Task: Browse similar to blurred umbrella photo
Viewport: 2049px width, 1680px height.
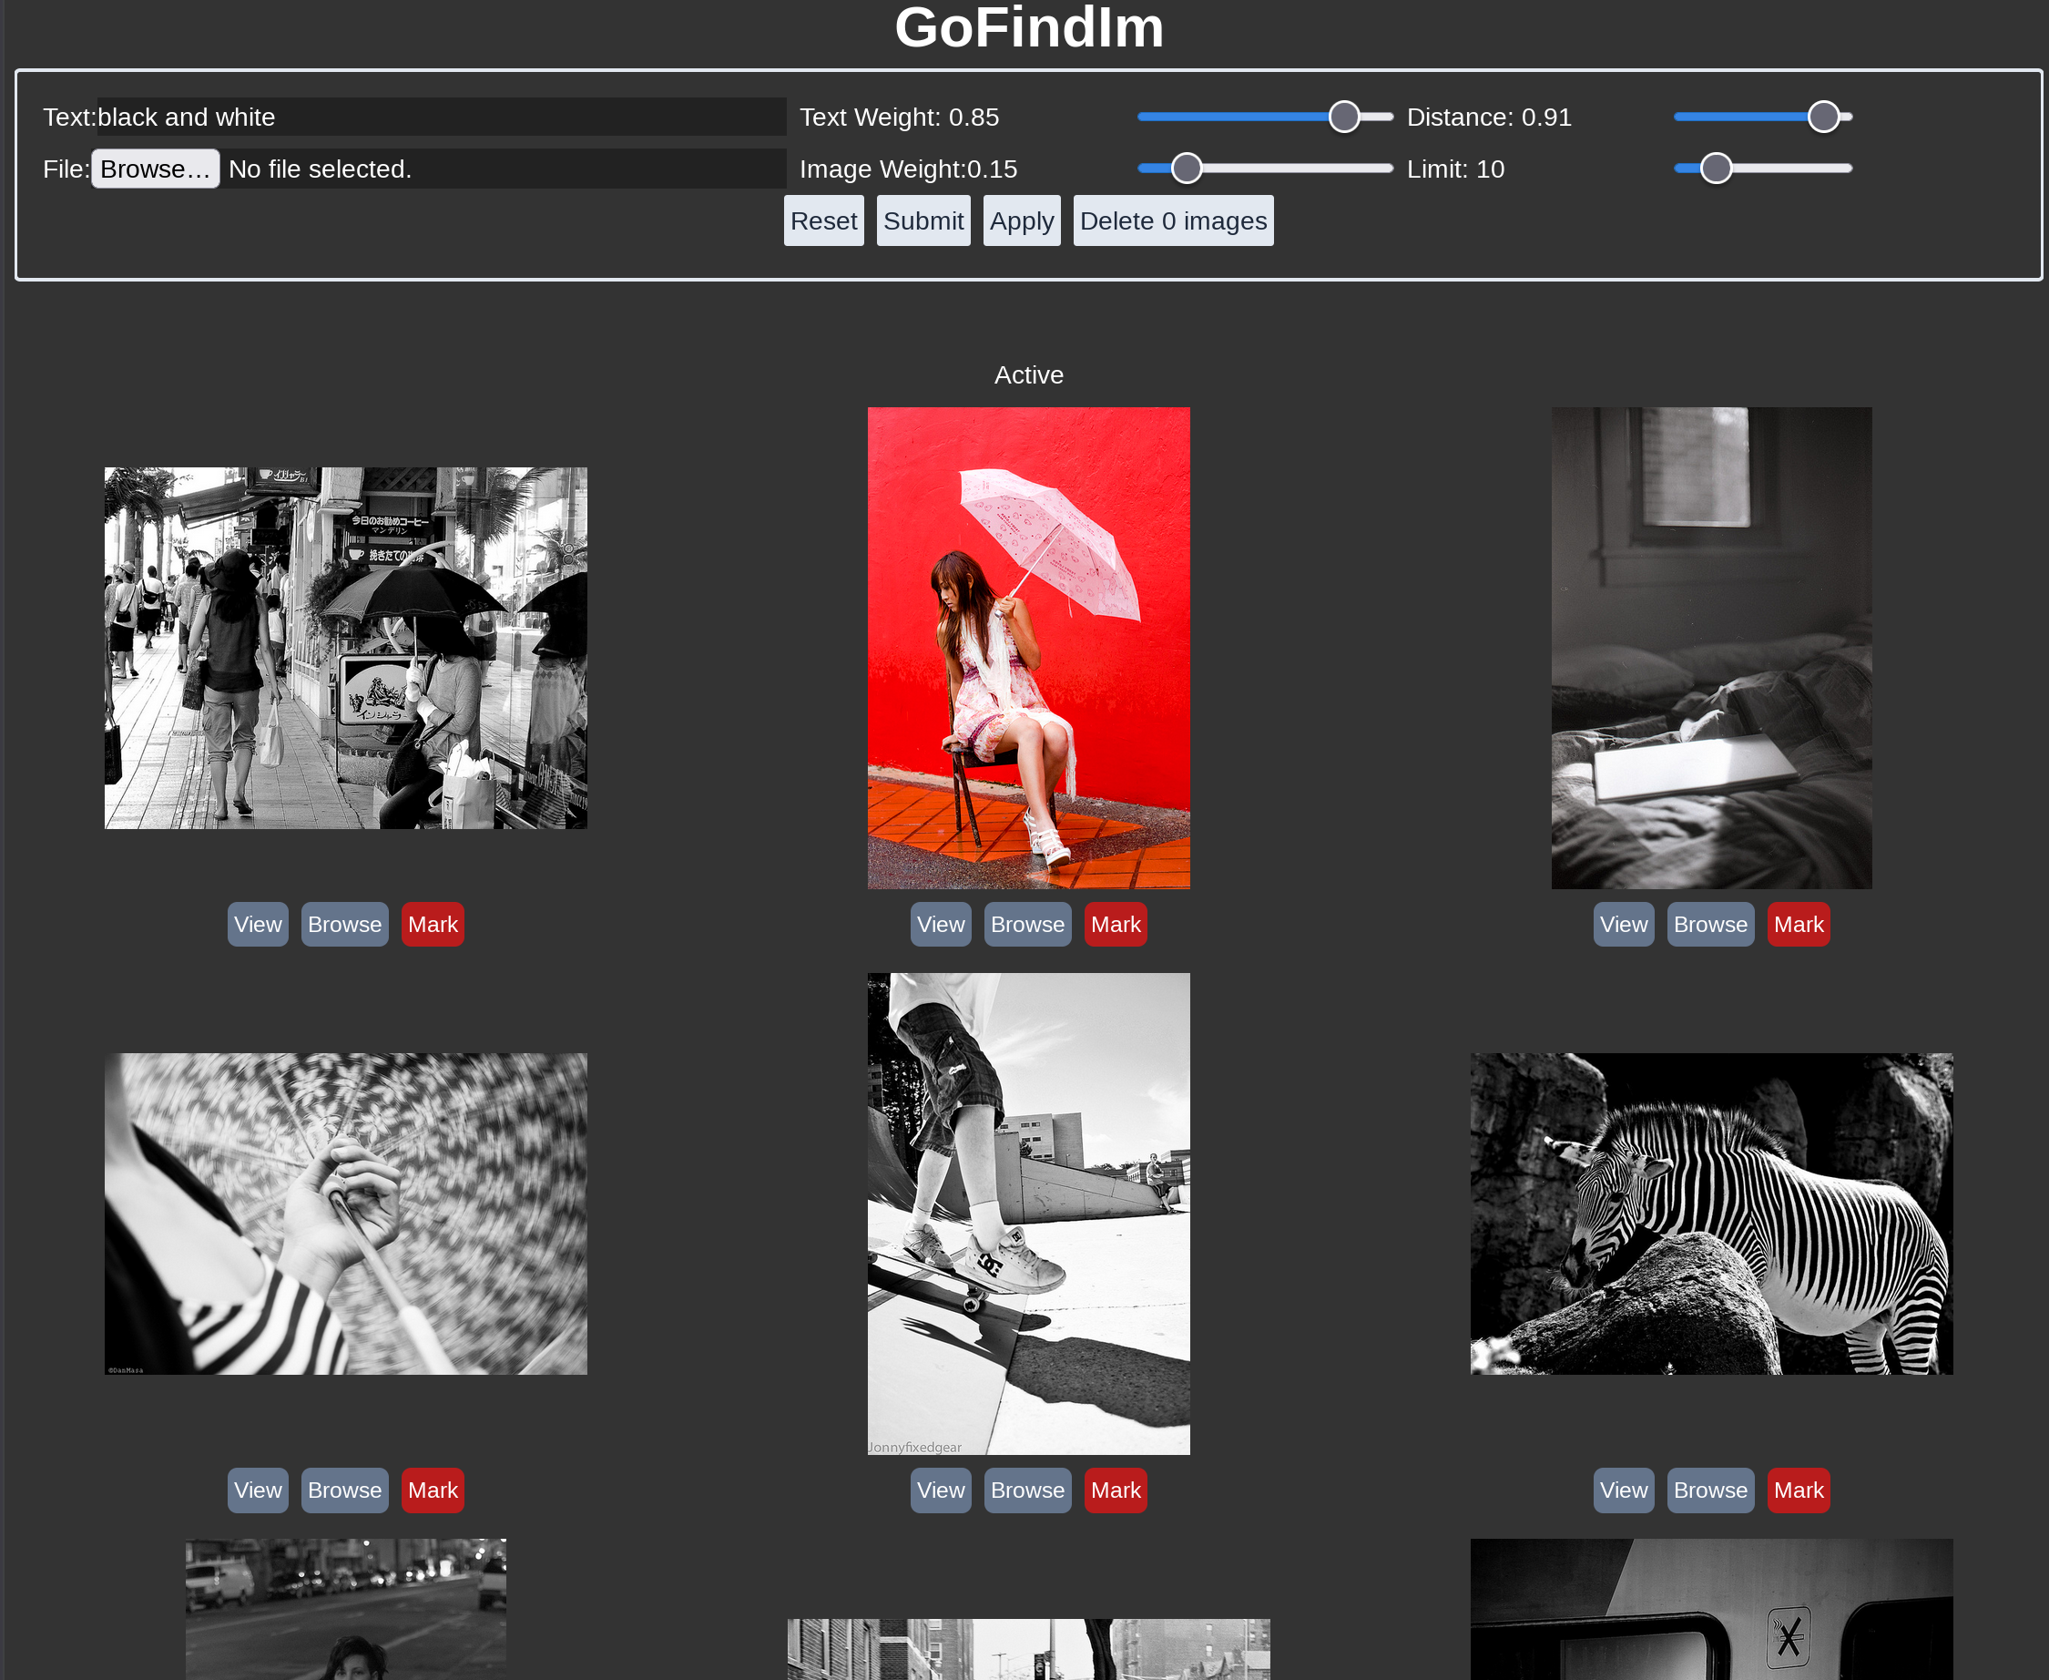Action: [344, 1490]
